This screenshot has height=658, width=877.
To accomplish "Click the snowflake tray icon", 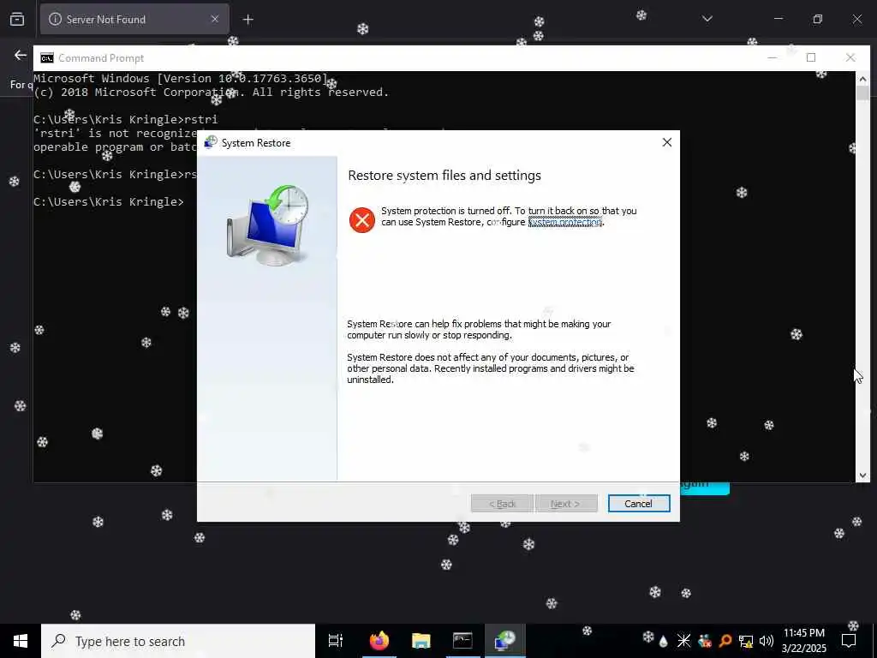I will pos(647,637).
